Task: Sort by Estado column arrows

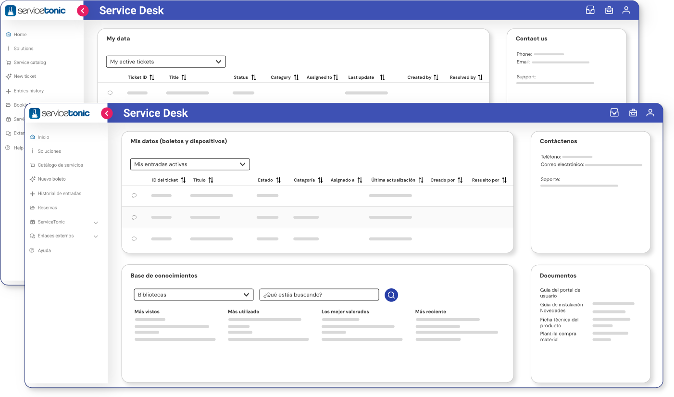Action: click(278, 180)
